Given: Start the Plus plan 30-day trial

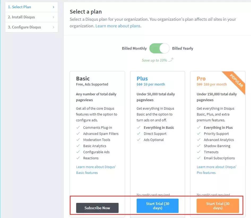Looking at the screenshot, I should 158,206.
